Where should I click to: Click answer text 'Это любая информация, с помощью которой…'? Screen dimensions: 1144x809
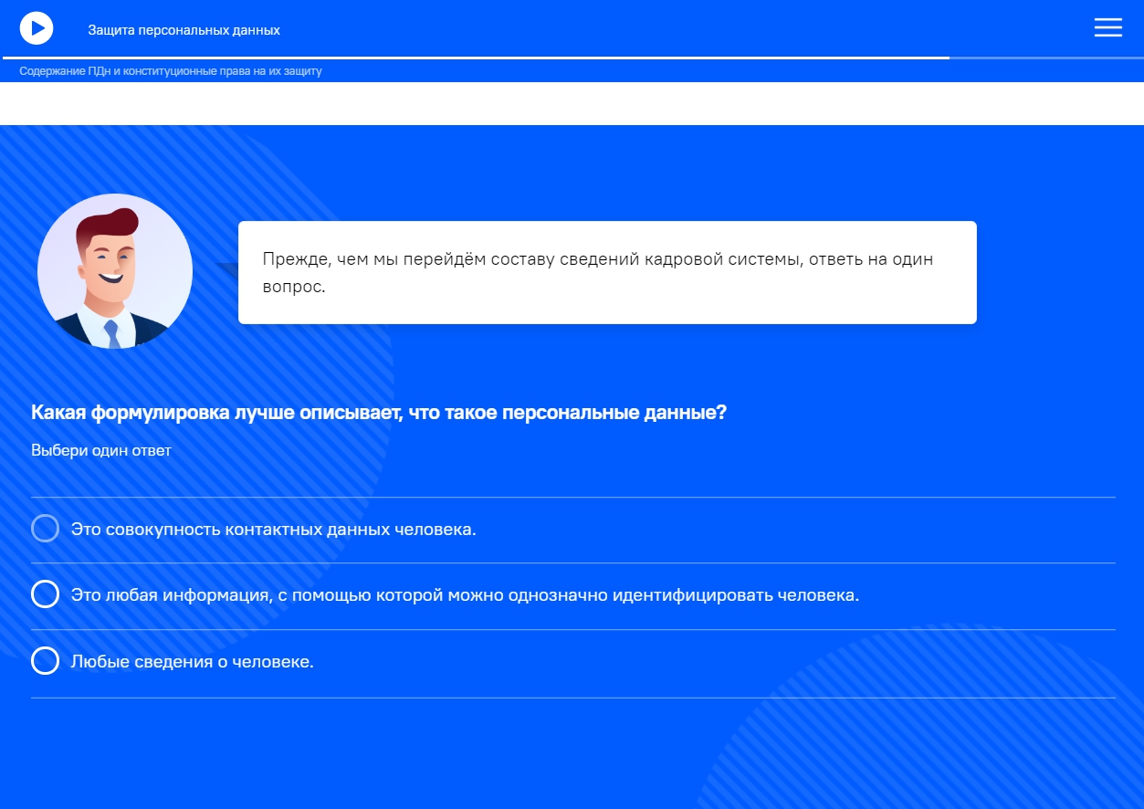(x=465, y=595)
